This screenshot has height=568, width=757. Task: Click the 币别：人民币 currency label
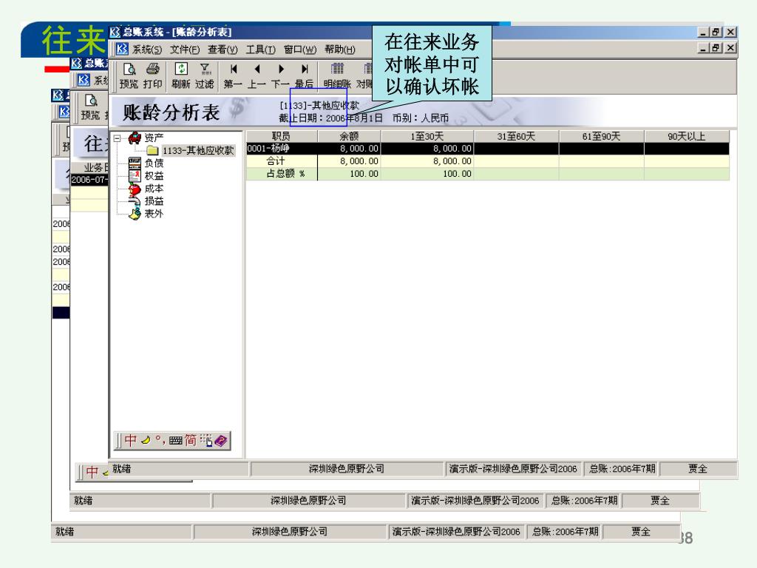coord(421,118)
